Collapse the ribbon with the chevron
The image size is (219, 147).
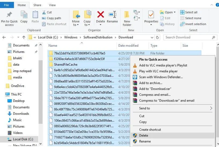212,5
